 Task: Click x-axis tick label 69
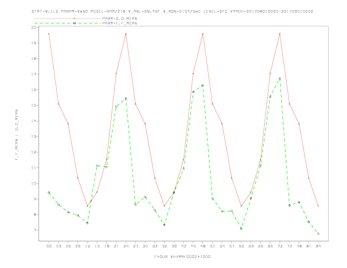point(270,246)
